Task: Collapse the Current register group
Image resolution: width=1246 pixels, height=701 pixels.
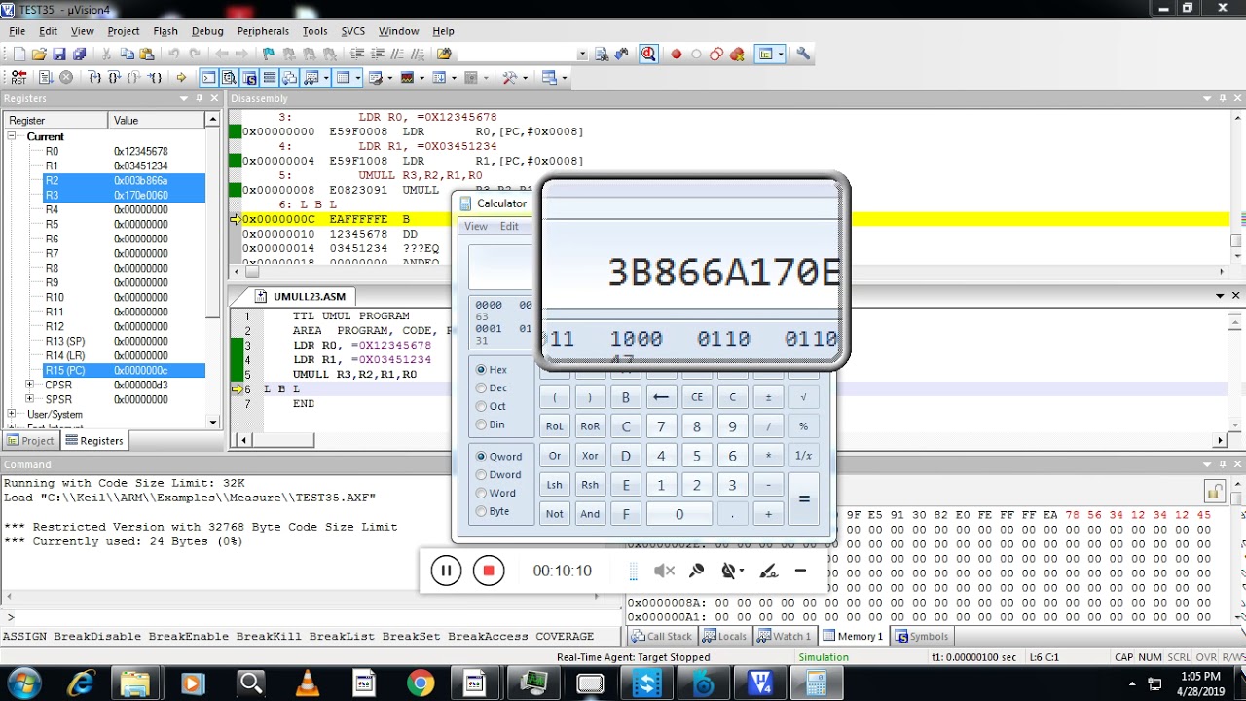Action: click(x=13, y=137)
